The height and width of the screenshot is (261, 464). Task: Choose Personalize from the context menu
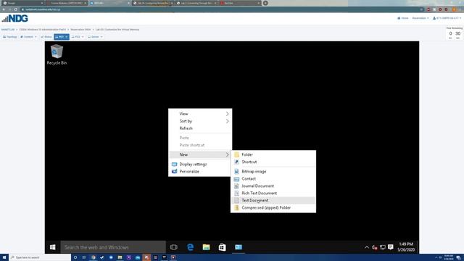(x=200, y=171)
